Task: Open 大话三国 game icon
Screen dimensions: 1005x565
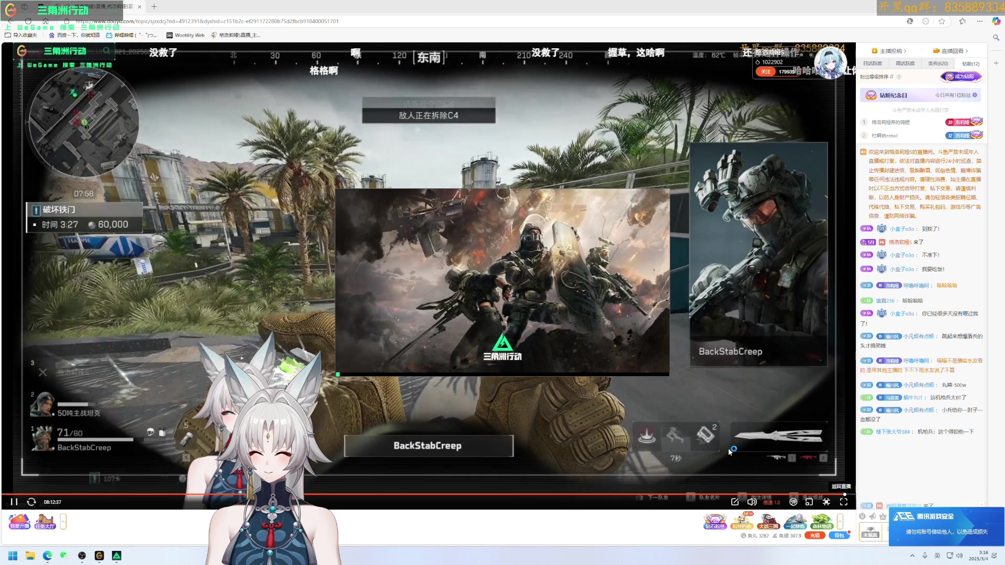Action: click(x=768, y=521)
